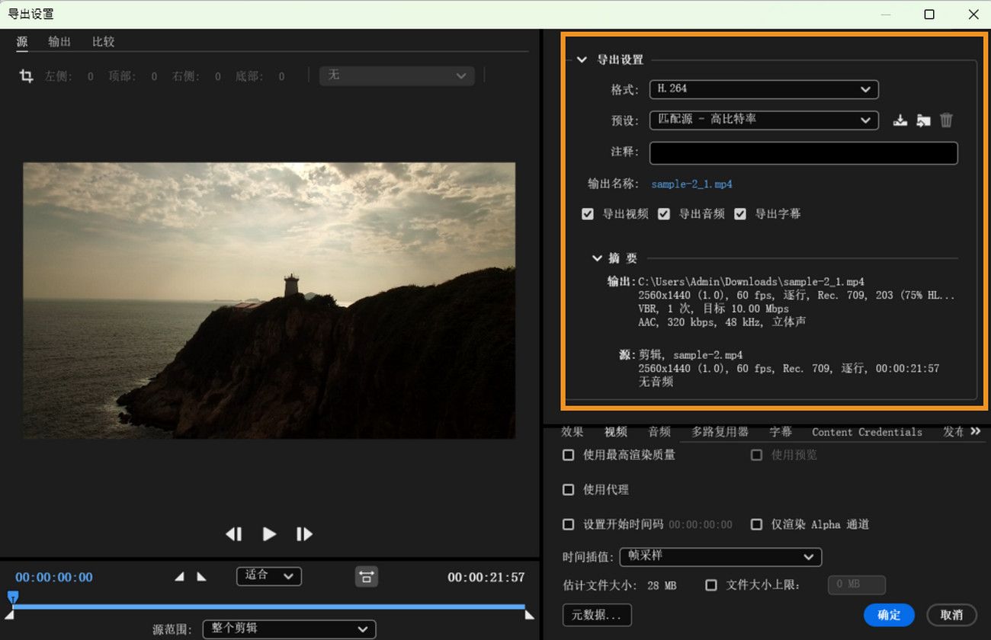Collapse the 导出设置 section
This screenshot has width=991, height=640.
(x=582, y=59)
